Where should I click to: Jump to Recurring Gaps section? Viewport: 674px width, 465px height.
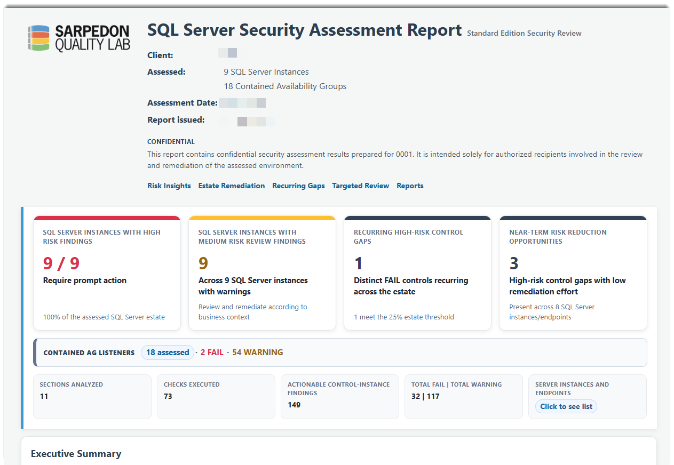pyautogui.click(x=298, y=186)
